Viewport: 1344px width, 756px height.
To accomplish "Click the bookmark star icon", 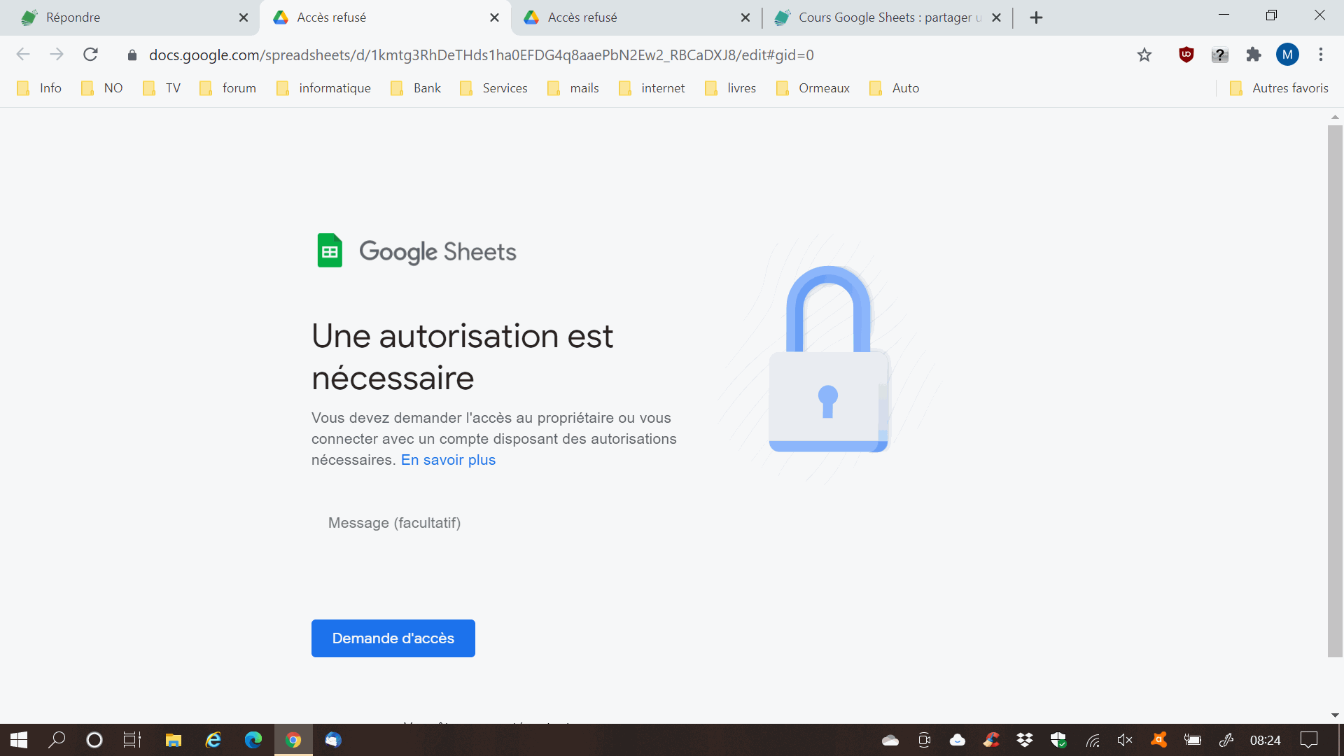I will coord(1144,55).
